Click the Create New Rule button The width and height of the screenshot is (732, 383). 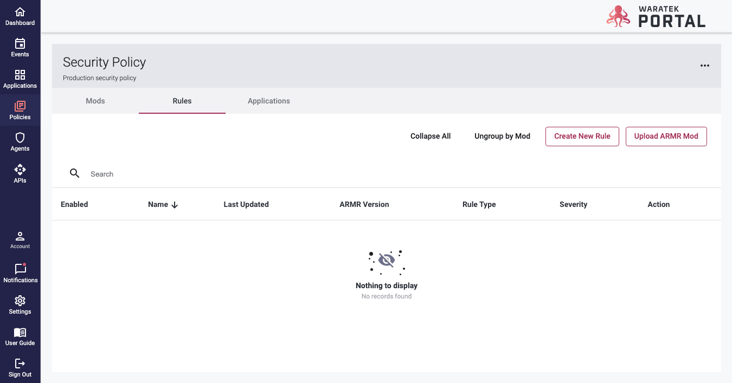click(582, 136)
